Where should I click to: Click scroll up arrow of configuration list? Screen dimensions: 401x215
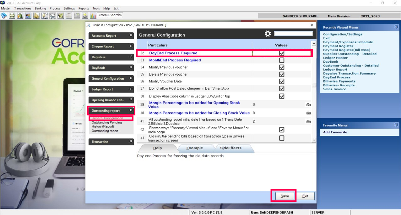(314, 43)
